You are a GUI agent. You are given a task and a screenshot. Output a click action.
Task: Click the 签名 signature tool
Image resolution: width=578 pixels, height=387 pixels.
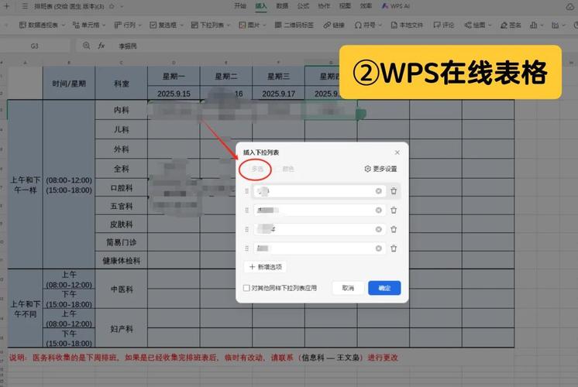click(x=511, y=25)
